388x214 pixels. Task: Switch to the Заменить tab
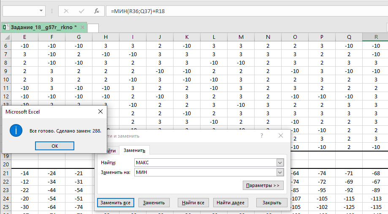tap(134, 151)
